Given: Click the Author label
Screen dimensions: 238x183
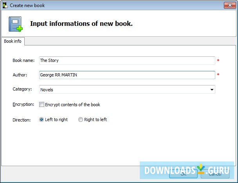Looking at the screenshot, I should tap(20, 75).
